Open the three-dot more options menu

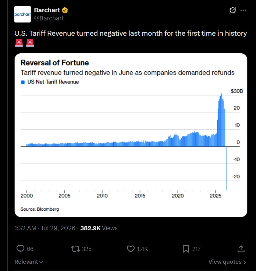pyautogui.click(x=243, y=10)
